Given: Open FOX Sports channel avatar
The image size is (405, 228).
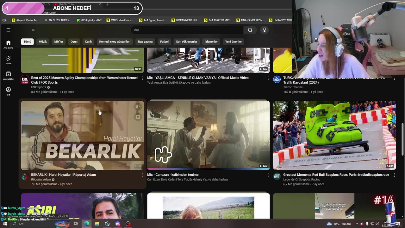Looking at the screenshot, I should (x=25, y=80).
